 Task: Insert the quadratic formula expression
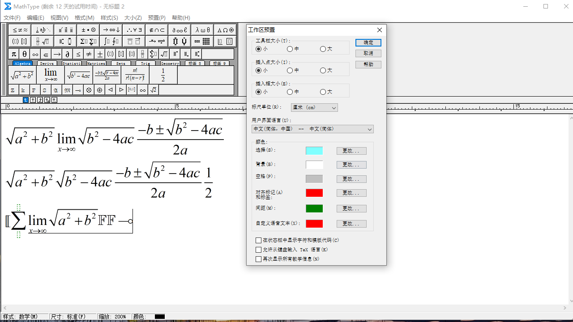point(107,75)
